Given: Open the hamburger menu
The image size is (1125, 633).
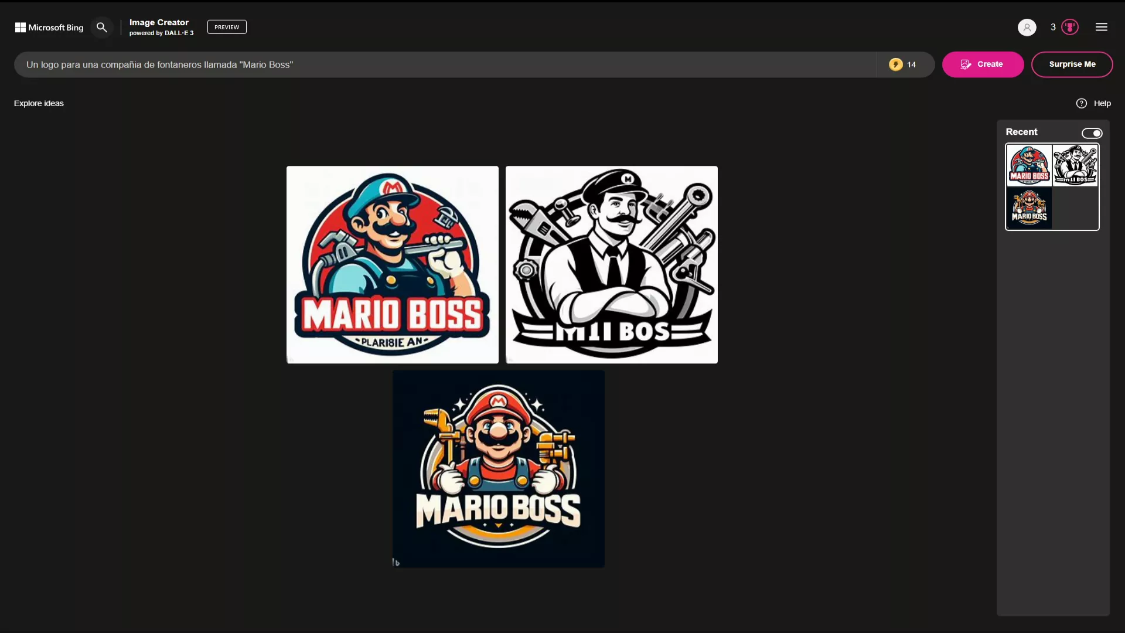Looking at the screenshot, I should [1102, 28].
